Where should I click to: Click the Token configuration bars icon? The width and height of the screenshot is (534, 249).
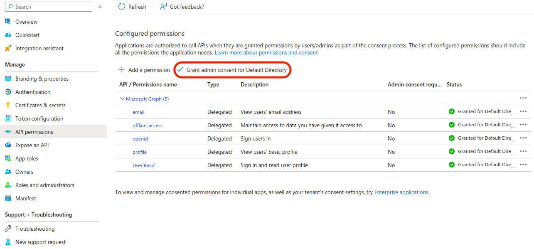click(7, 118)
